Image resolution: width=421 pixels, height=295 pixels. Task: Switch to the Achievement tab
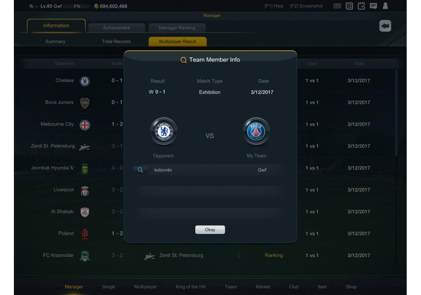click(x=117, y=28)
